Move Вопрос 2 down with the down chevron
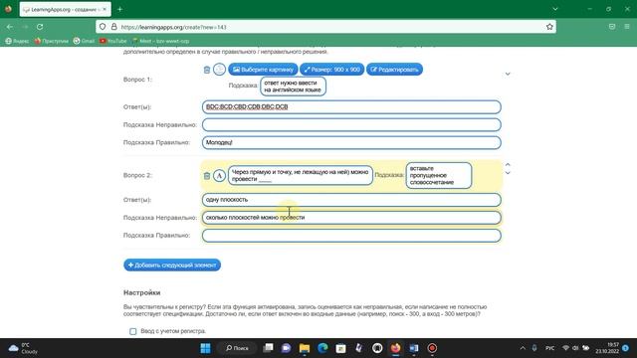Screen dimensions: 637x358 click(x=508, y=173)
